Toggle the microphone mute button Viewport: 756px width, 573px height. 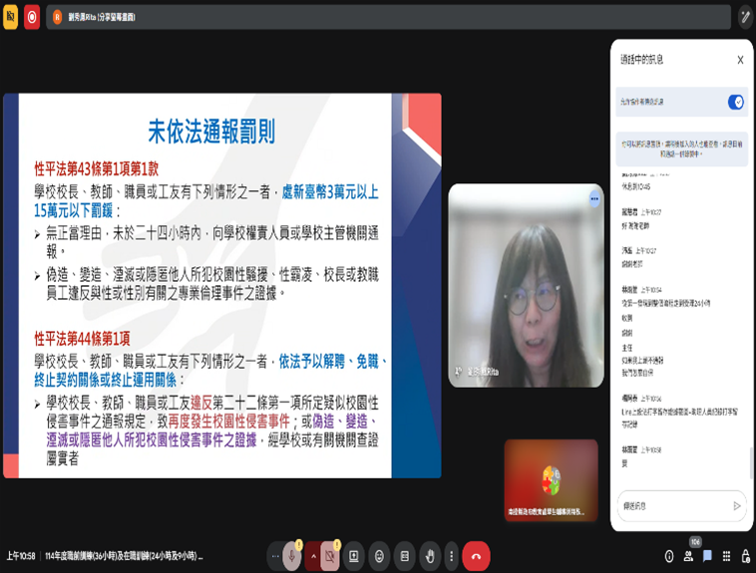tap(291, 556)
